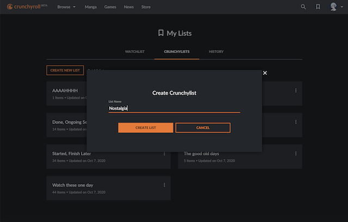
Task: Go to the Manga menu item
Action: pyautogui.click(x=91, y=7)
